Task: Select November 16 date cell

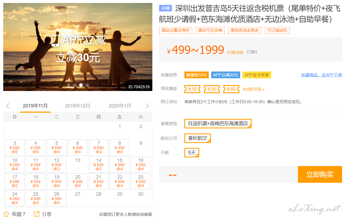Action: pos(141,164)
